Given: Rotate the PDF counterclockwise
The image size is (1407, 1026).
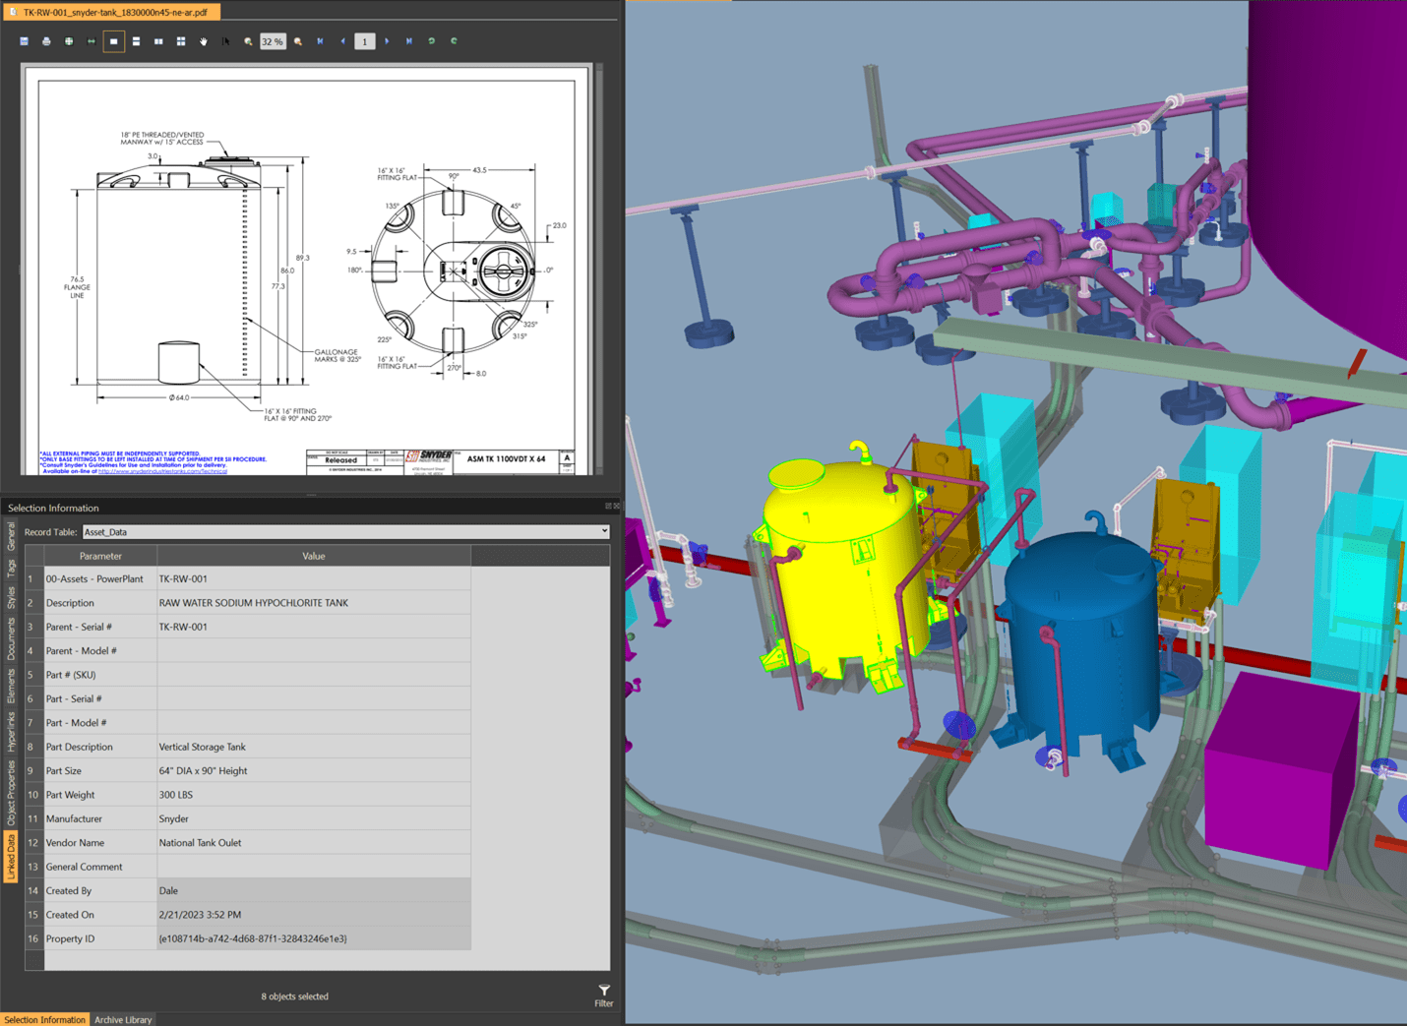Looking at the screenshot, I should tap(431, 41).
